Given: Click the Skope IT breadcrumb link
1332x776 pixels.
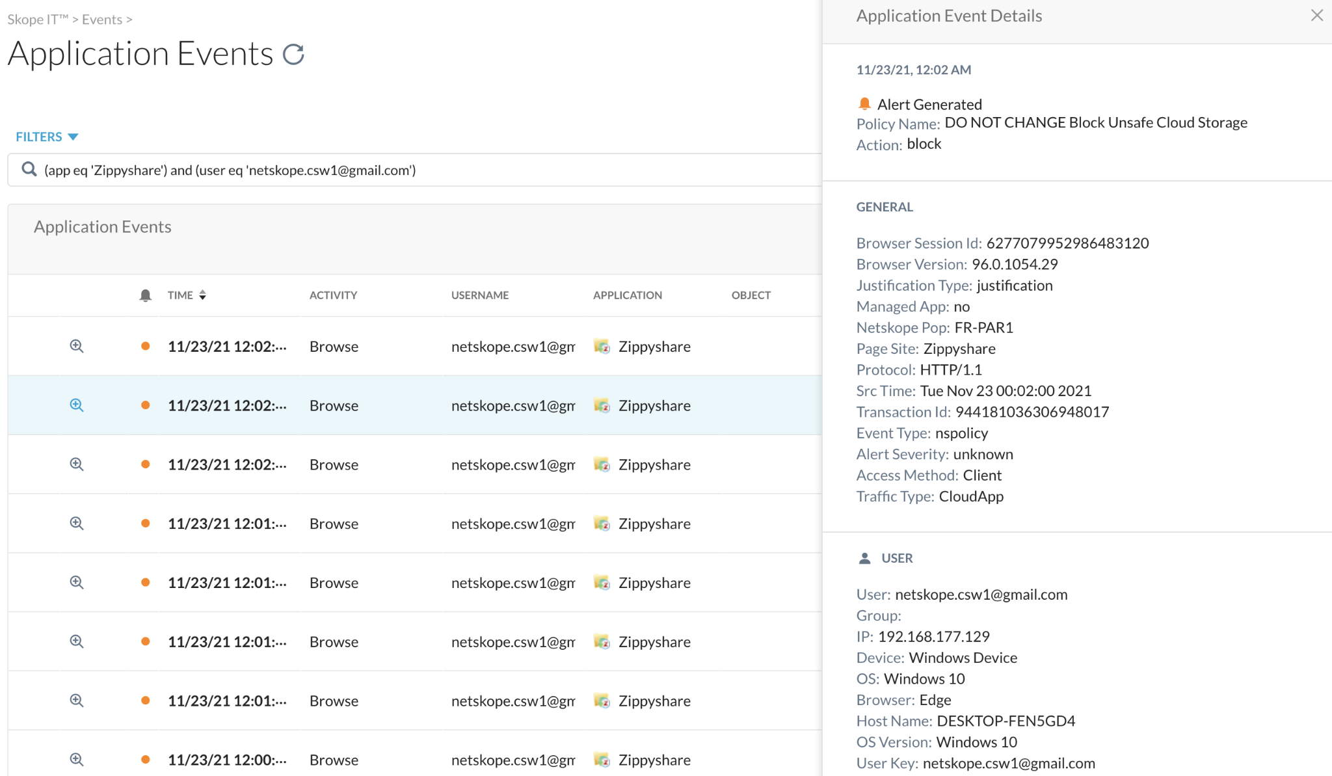Looking at the screenshot, I should [38, 20].
